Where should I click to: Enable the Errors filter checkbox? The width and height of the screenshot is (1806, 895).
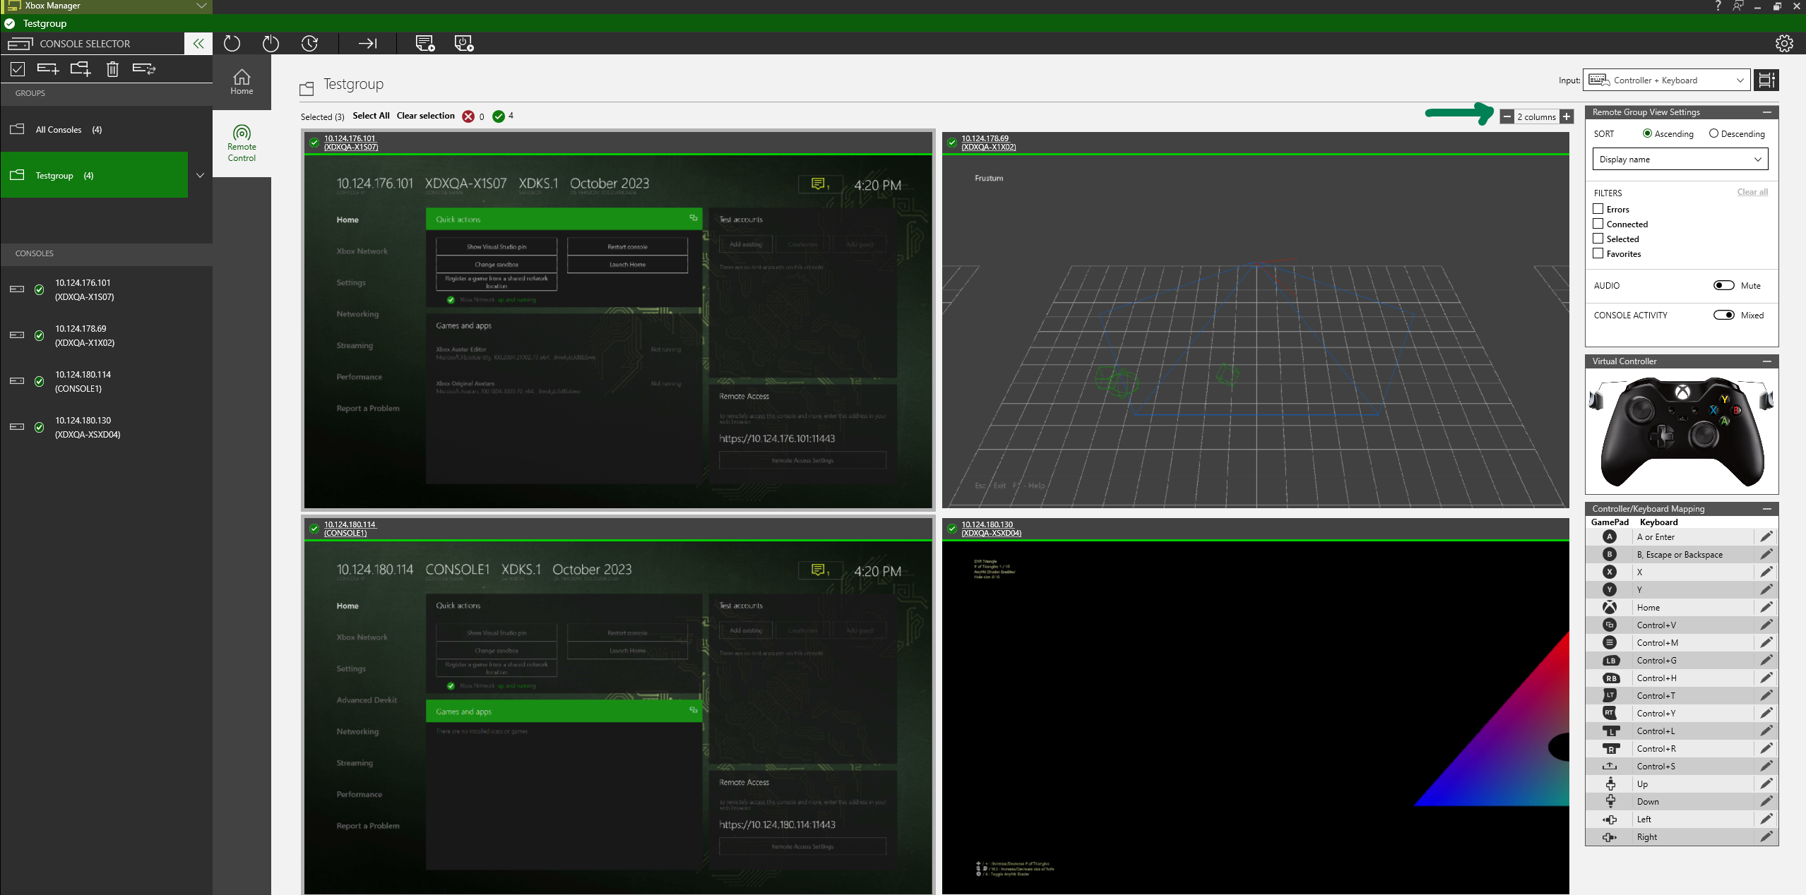(x=1598, y=209)
